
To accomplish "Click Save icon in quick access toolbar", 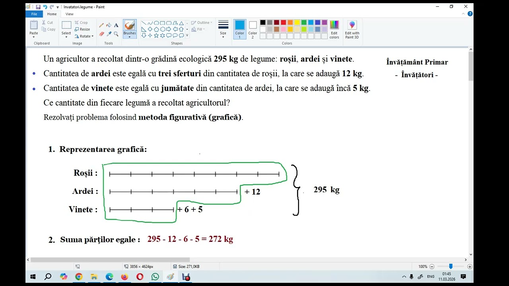I will click(x=38, y=7).
